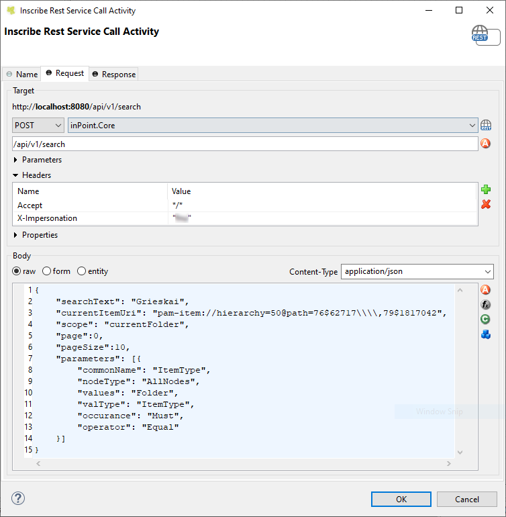This screenshot has height=517, width=506.
Task: Click the body editor scroll down arrow
Action: click(x=460, y=453)
